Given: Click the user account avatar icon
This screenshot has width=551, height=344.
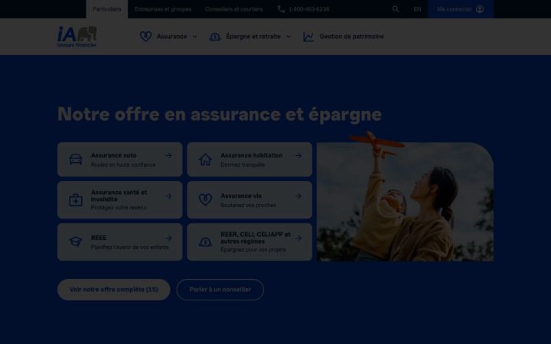Looking at the screenshot, I should 480,9.
